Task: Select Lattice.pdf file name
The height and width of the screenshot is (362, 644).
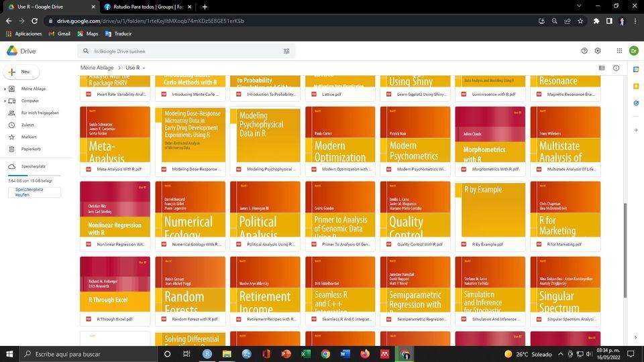Action: tap(331, 95)
